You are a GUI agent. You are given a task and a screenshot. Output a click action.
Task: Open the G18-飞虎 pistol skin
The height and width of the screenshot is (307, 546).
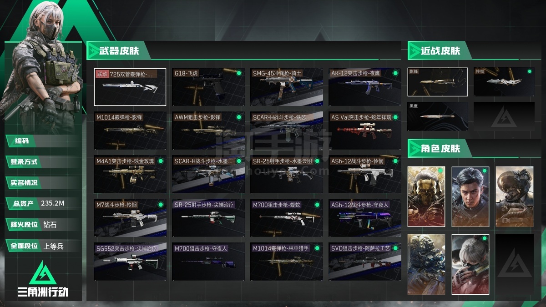pos(208,87)
